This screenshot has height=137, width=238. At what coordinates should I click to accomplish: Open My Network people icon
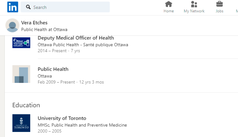click(x=194, y=4)
